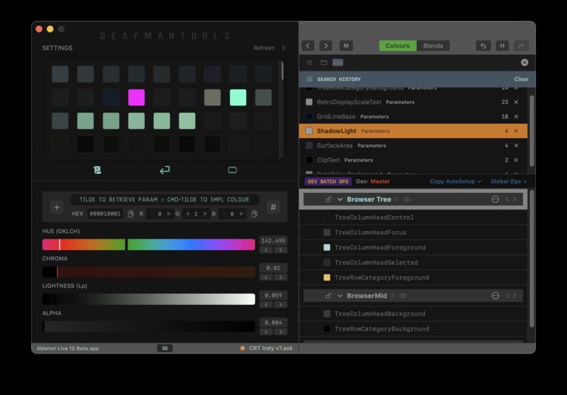Expand Settings with the arrow next to Refresh
The height and width of the screenshot is (395, 567).
(x=283, y=48)
